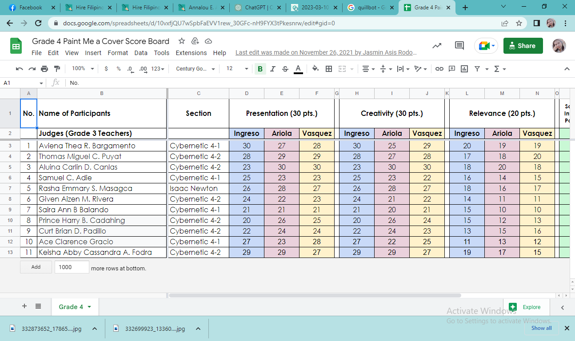
Task: Click Show all downloads
Action: [542, 328]
